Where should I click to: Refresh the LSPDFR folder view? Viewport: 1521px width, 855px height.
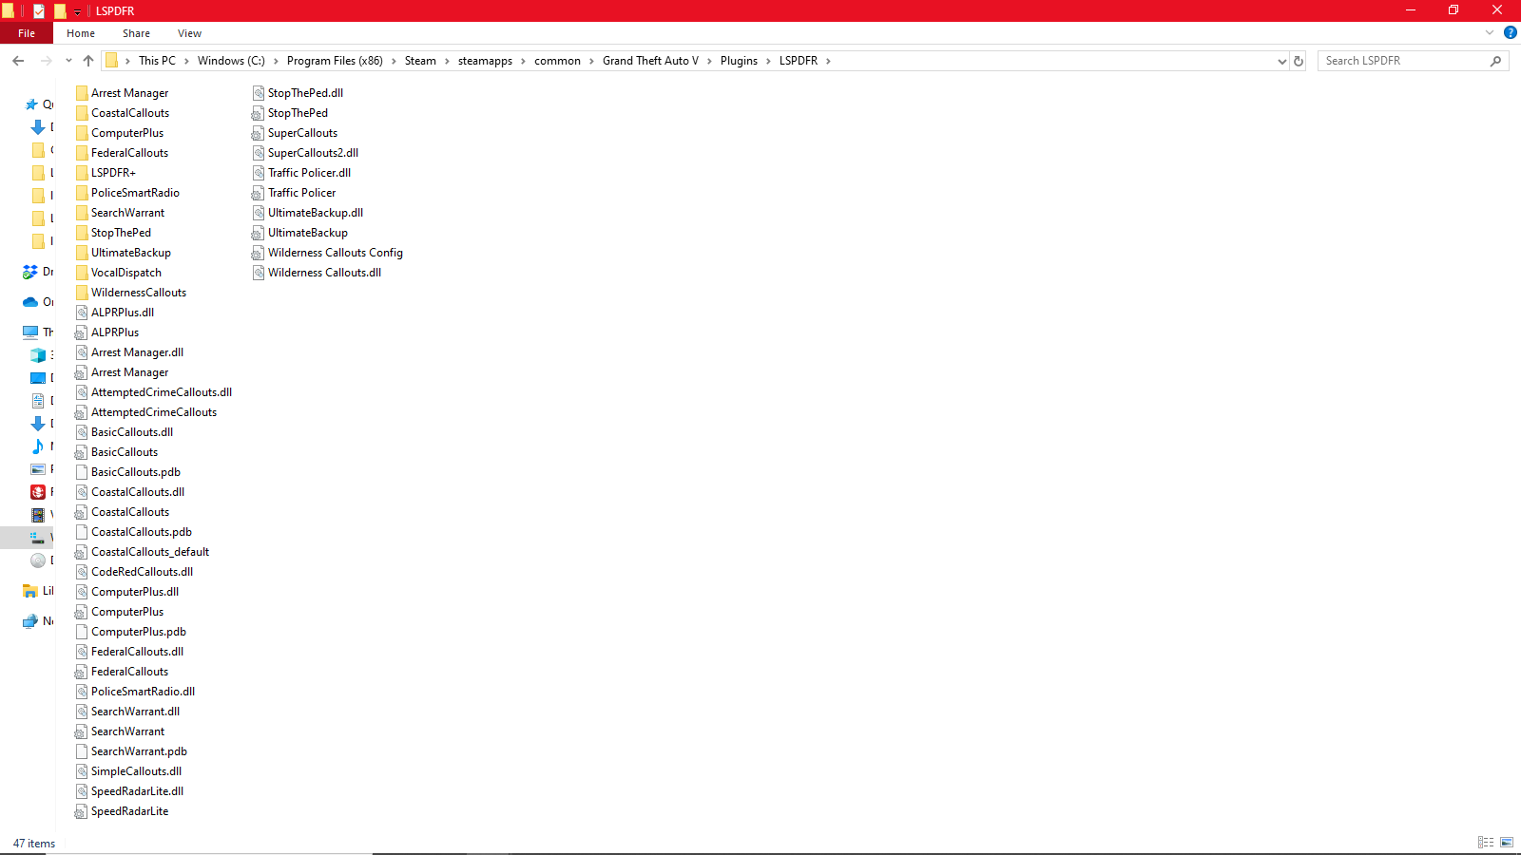tap(1299, 61)
